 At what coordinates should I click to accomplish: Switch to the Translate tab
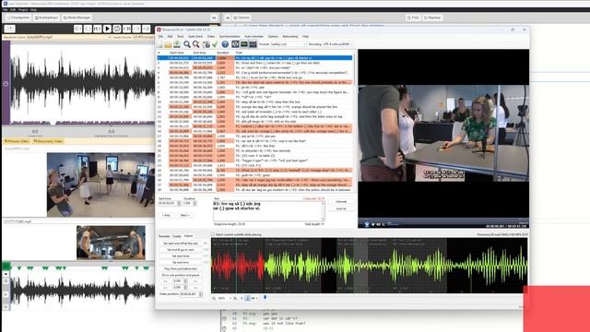(x=164, y=236)
